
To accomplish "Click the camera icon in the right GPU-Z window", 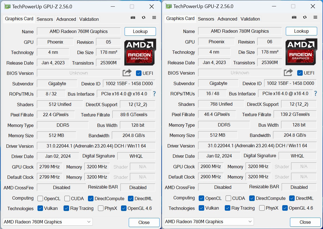I will pyautogui.click(x=294, y=17).
